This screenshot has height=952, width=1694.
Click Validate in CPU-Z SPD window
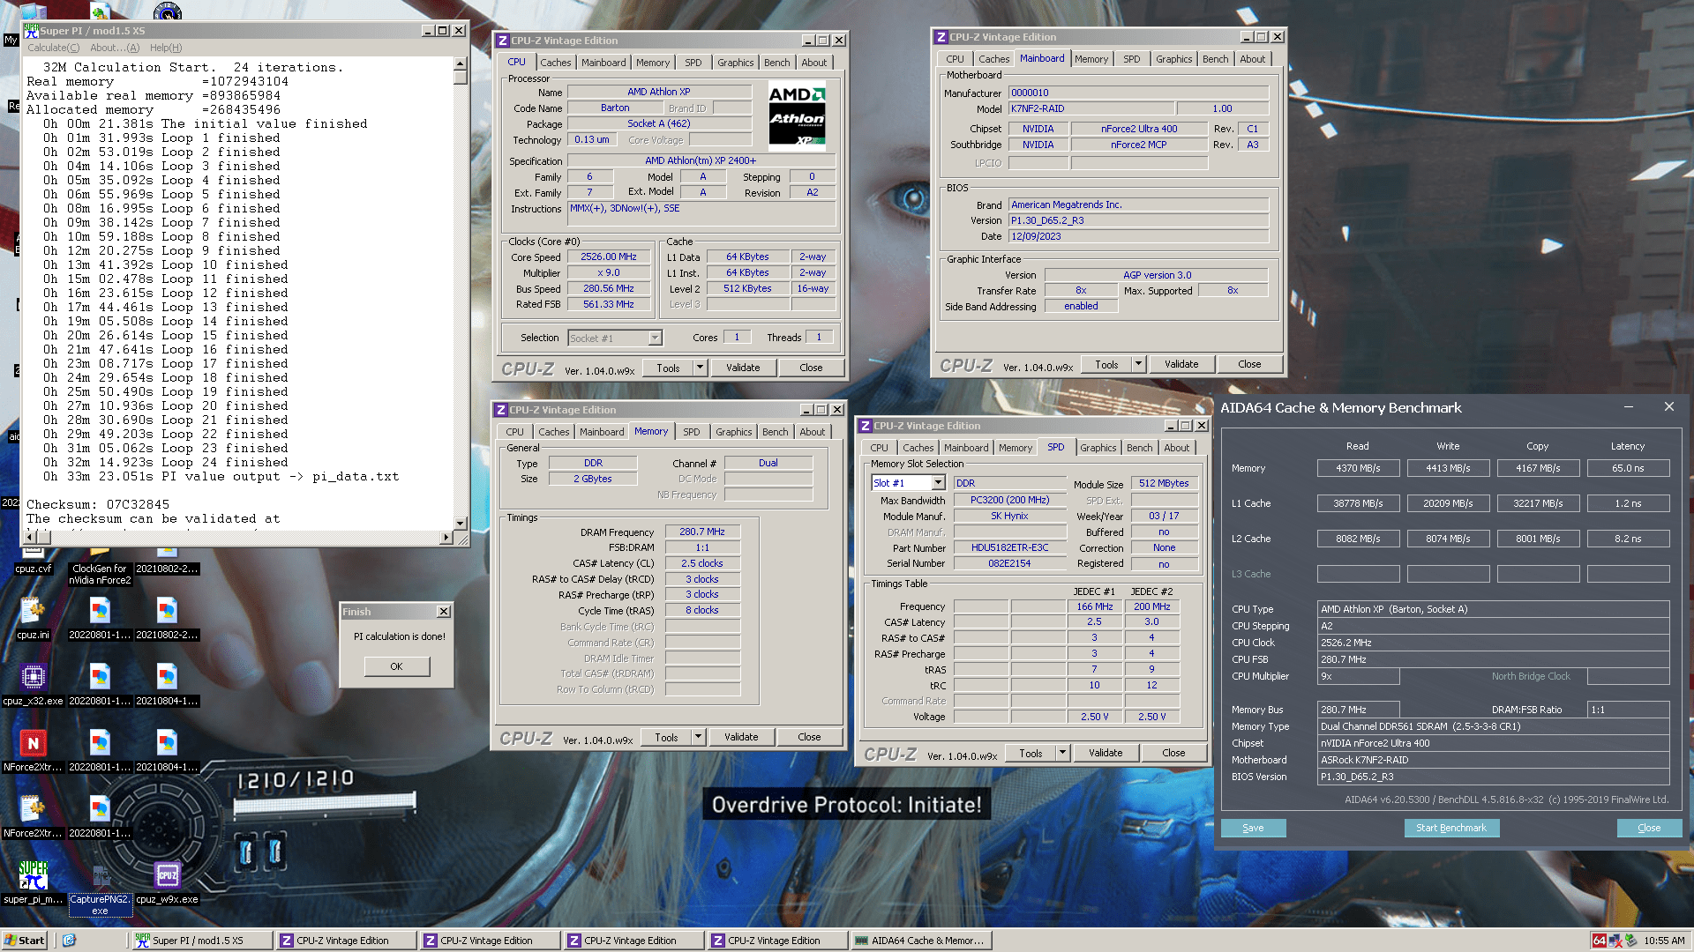coord(1106,753)
